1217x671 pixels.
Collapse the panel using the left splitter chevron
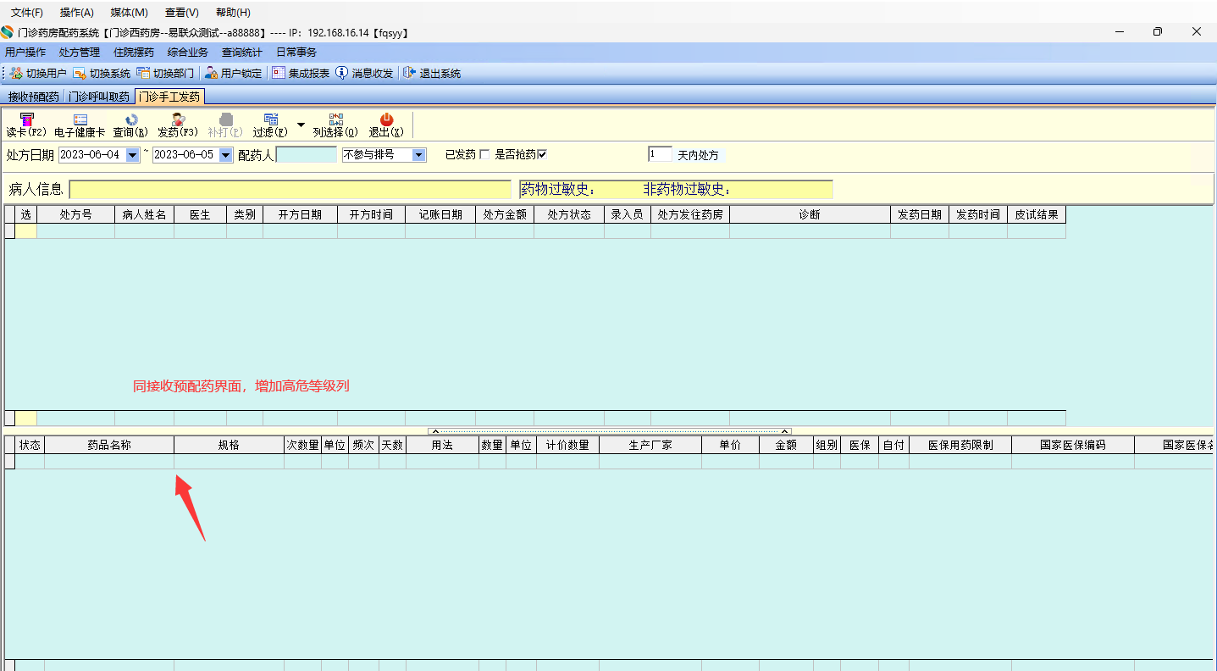coord(435,432)
